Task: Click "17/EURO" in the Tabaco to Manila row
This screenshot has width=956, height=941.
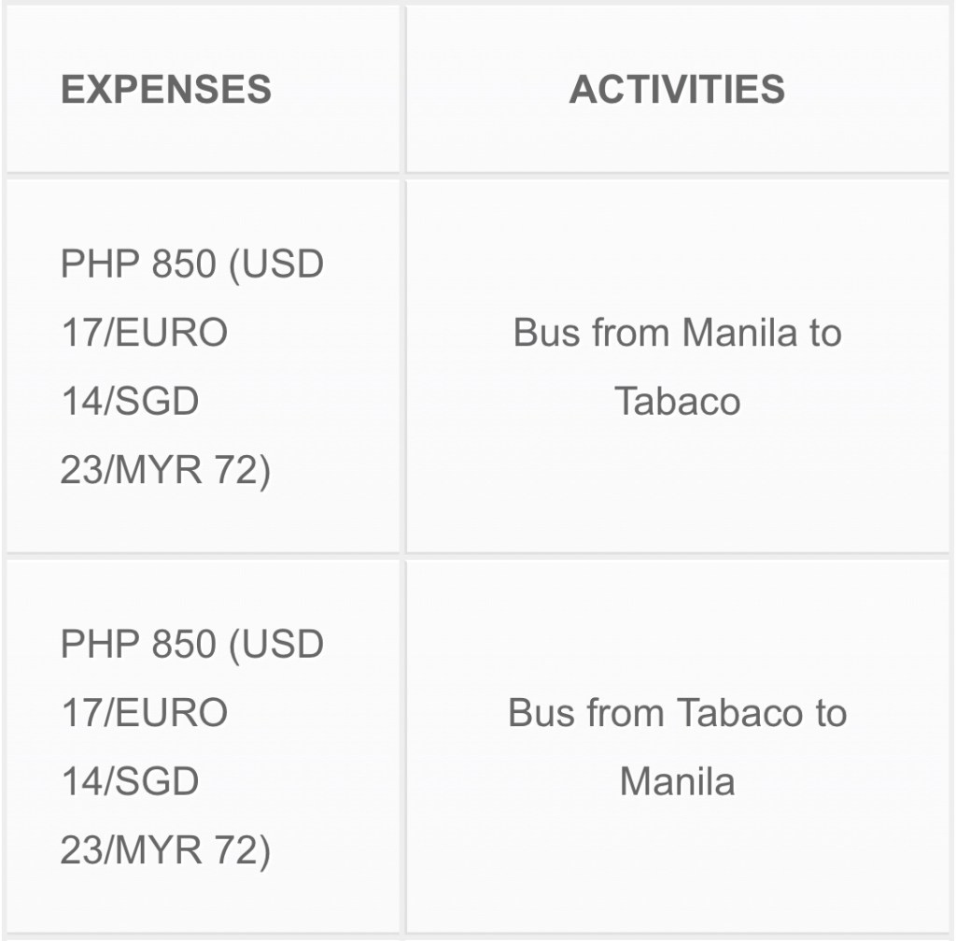Action: pyautogui.click(x=144, y=713)
